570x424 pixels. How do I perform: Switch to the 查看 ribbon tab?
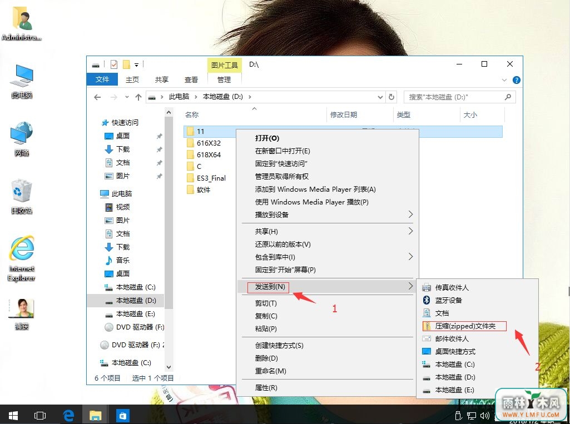point(191,79)
